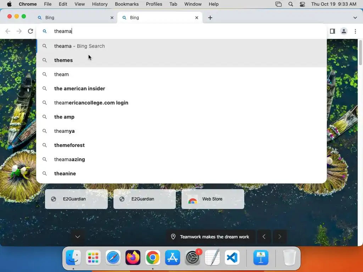
Task: Open the Tab menu
Action: pyautogui.click(x=173, y=4)
